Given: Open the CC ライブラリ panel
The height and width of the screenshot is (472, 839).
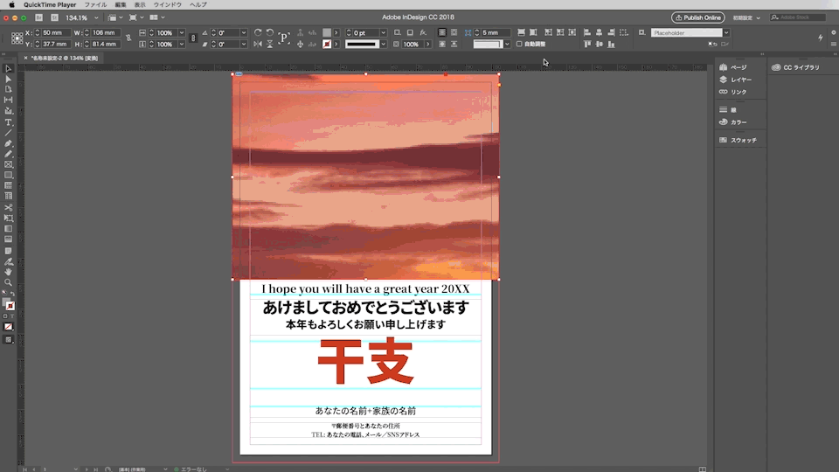Looking at the screenshot, I should [795, 67].
